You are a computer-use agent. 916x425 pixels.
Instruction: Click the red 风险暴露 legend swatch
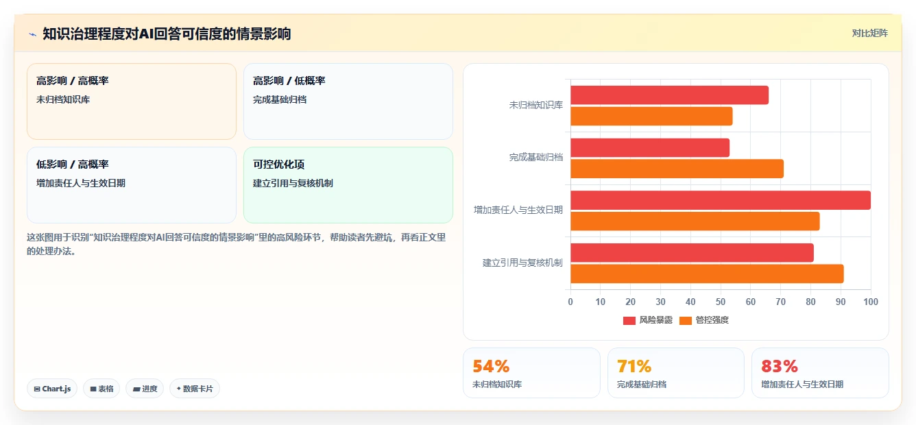629,321
